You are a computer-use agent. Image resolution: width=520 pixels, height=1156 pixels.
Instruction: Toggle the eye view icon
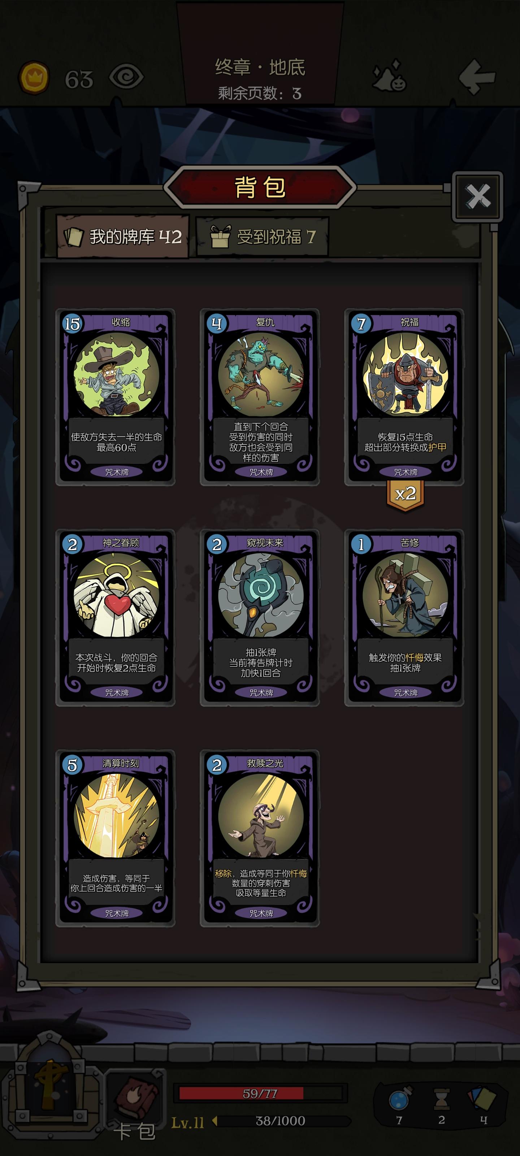tap(126, 76)
